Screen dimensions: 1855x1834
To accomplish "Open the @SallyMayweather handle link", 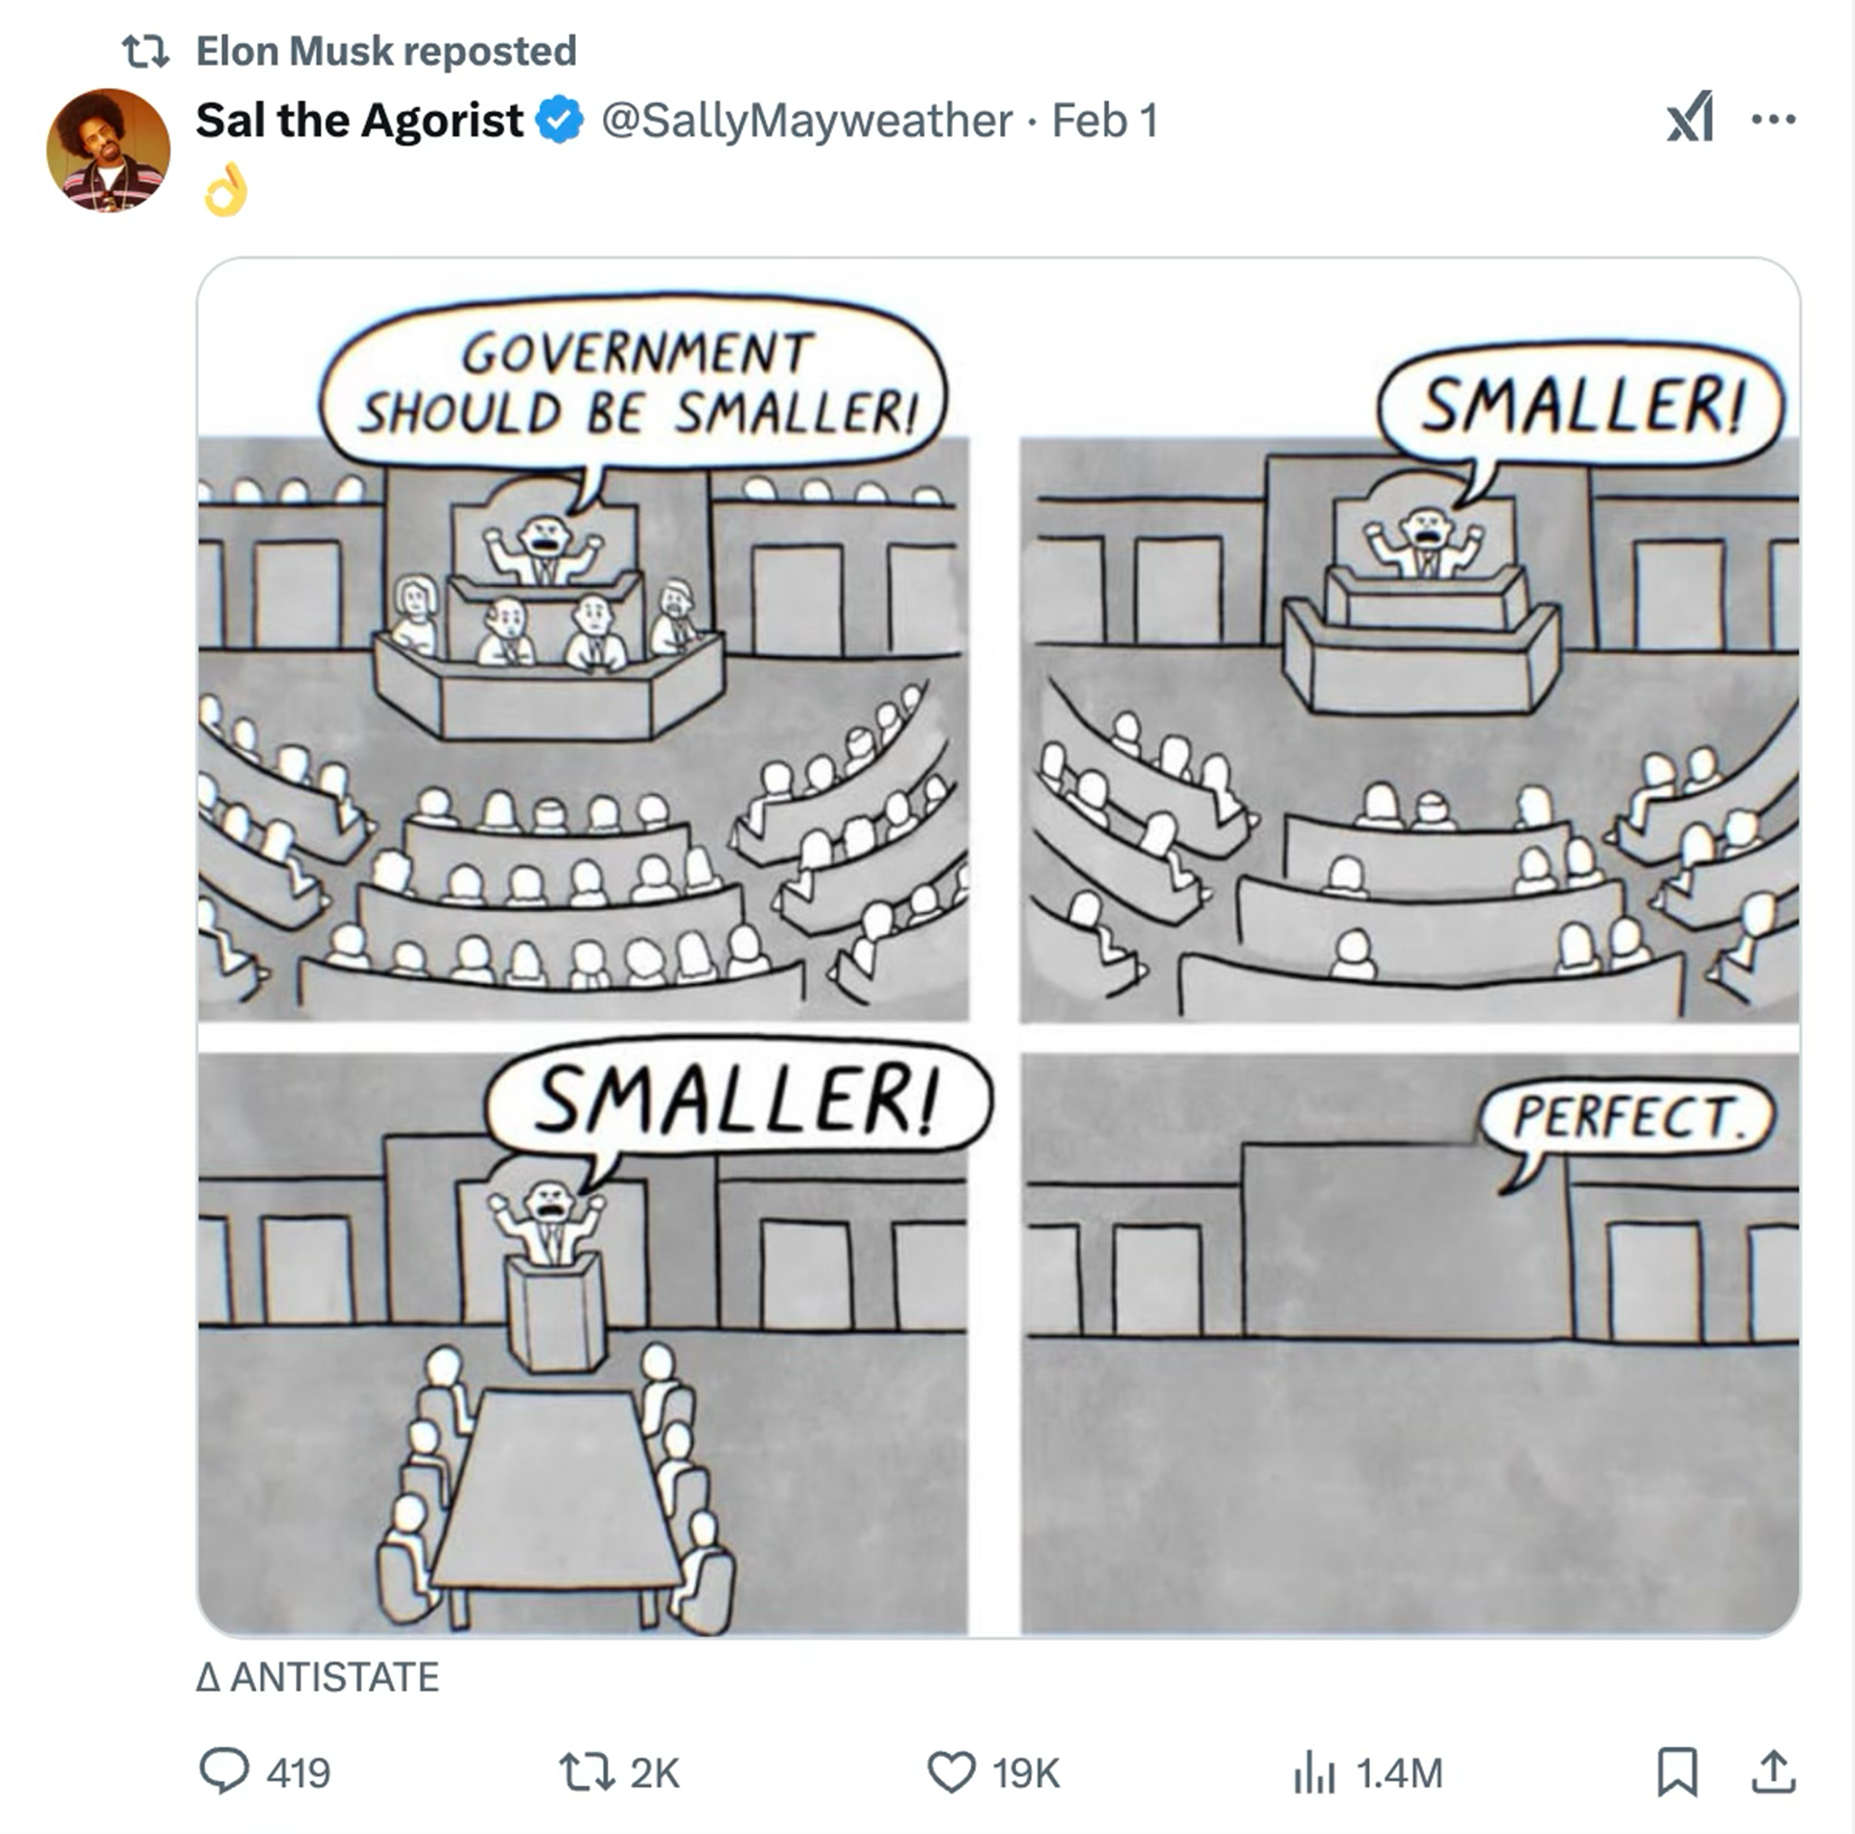I will [x=807, y=122].
